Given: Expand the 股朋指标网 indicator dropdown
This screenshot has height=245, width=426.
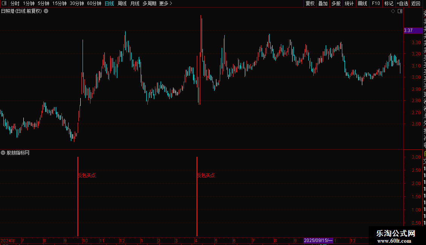Looking at the screenshot, I should point(3,153).
